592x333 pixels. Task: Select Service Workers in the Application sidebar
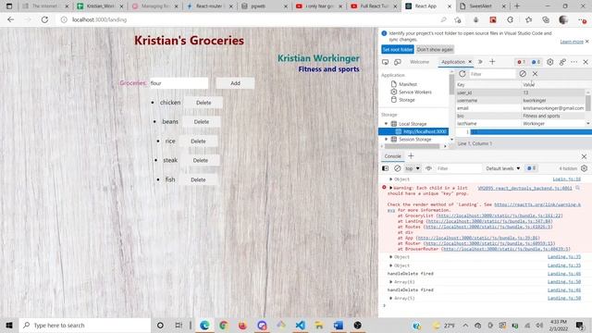[x=415, y=92]
